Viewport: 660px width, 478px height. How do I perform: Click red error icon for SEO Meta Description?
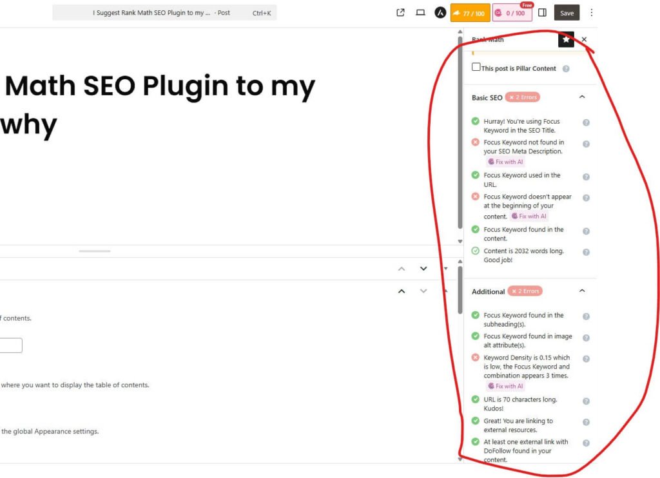(x=475, y=142)
